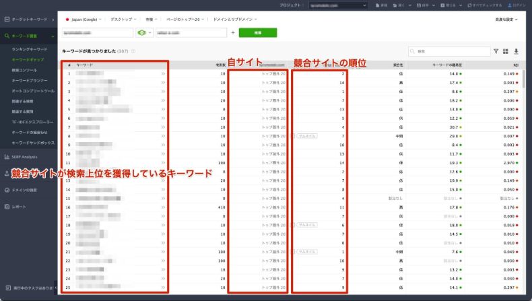Screen dimensions: 532x301
Task: Open the ドメインとサブドメイン dropdown
Action: pos(235,20)
